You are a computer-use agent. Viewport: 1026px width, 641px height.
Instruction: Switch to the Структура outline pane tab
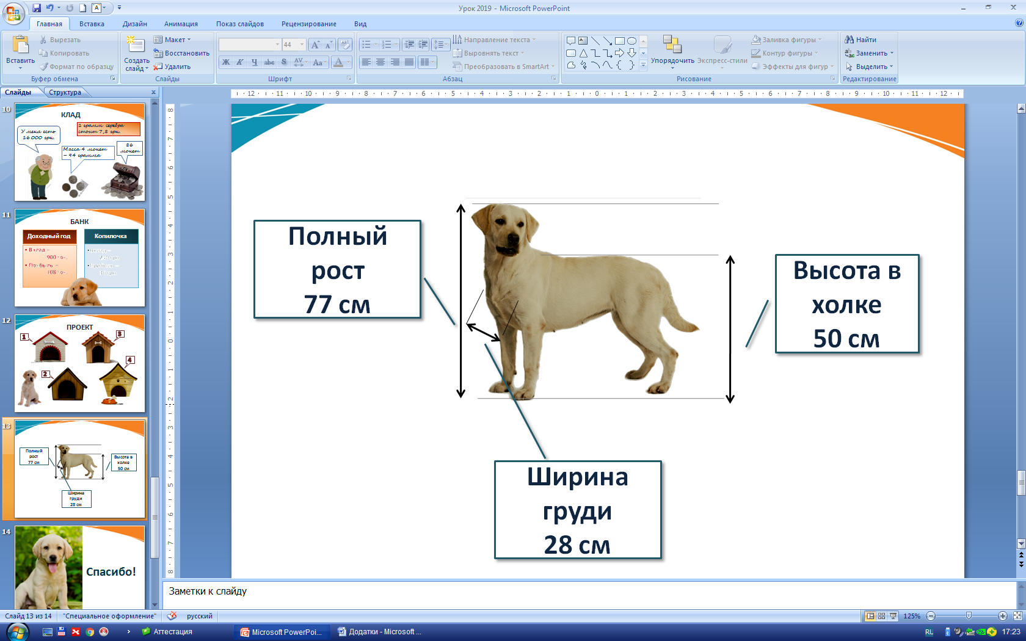click(x=65, y=92)
